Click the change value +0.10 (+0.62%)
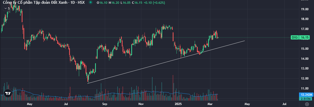This screenshot has height=107, width=314. pos(154,2)
